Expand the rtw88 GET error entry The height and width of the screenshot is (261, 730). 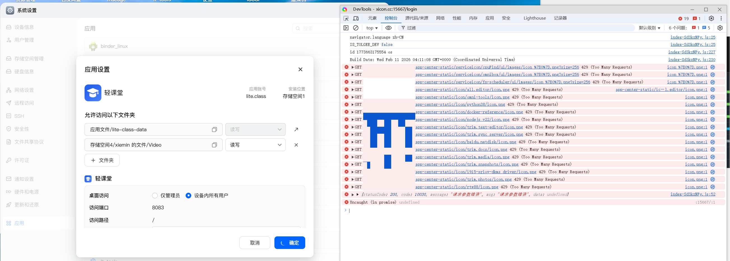click(353, 187)
